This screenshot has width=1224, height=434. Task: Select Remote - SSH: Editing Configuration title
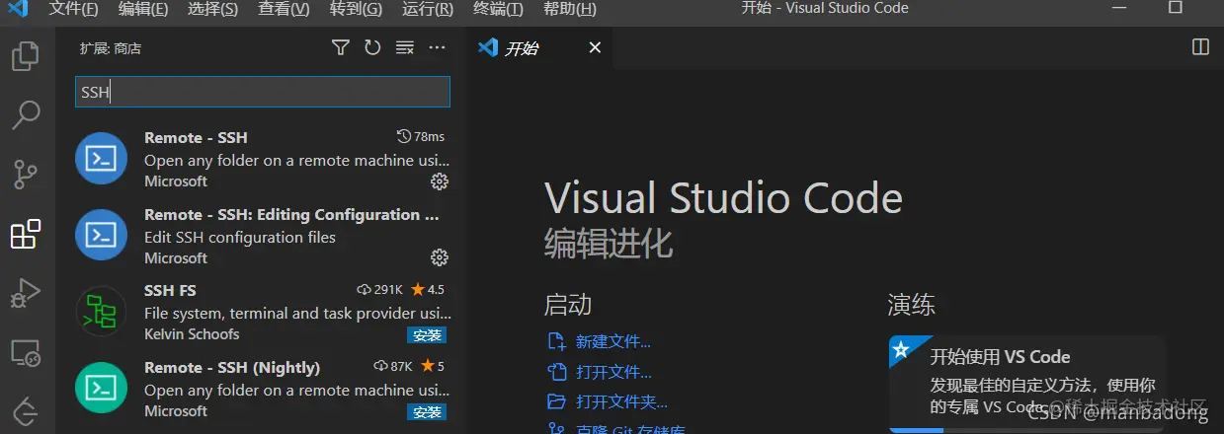(x=291, y=214)
